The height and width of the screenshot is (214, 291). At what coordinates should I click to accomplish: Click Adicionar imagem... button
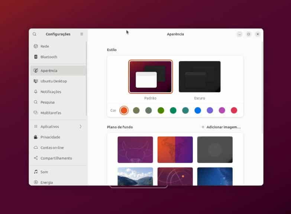click(x=221, y=127)
